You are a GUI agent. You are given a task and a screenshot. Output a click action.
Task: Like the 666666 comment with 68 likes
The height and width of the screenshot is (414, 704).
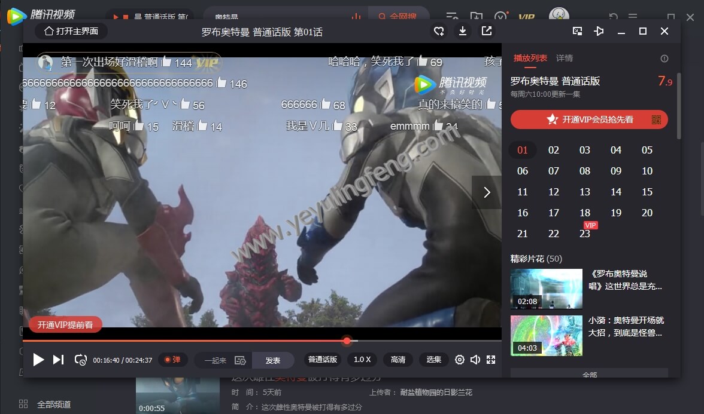[x=326, y=105]
